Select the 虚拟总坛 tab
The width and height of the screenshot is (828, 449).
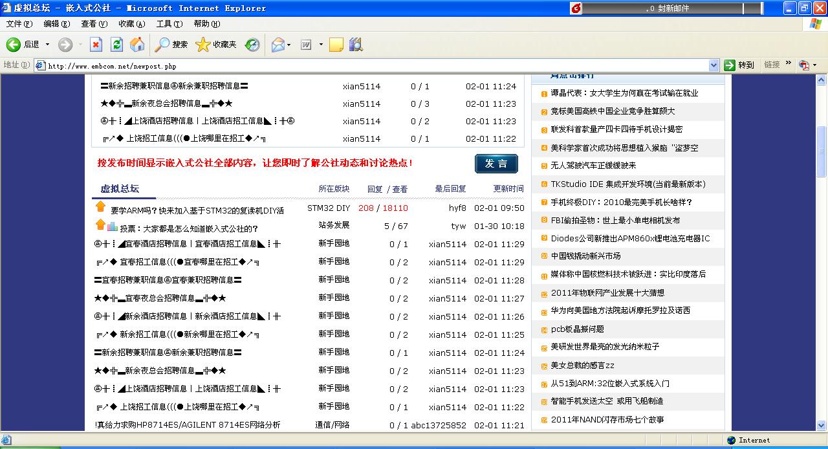[120, 188]
